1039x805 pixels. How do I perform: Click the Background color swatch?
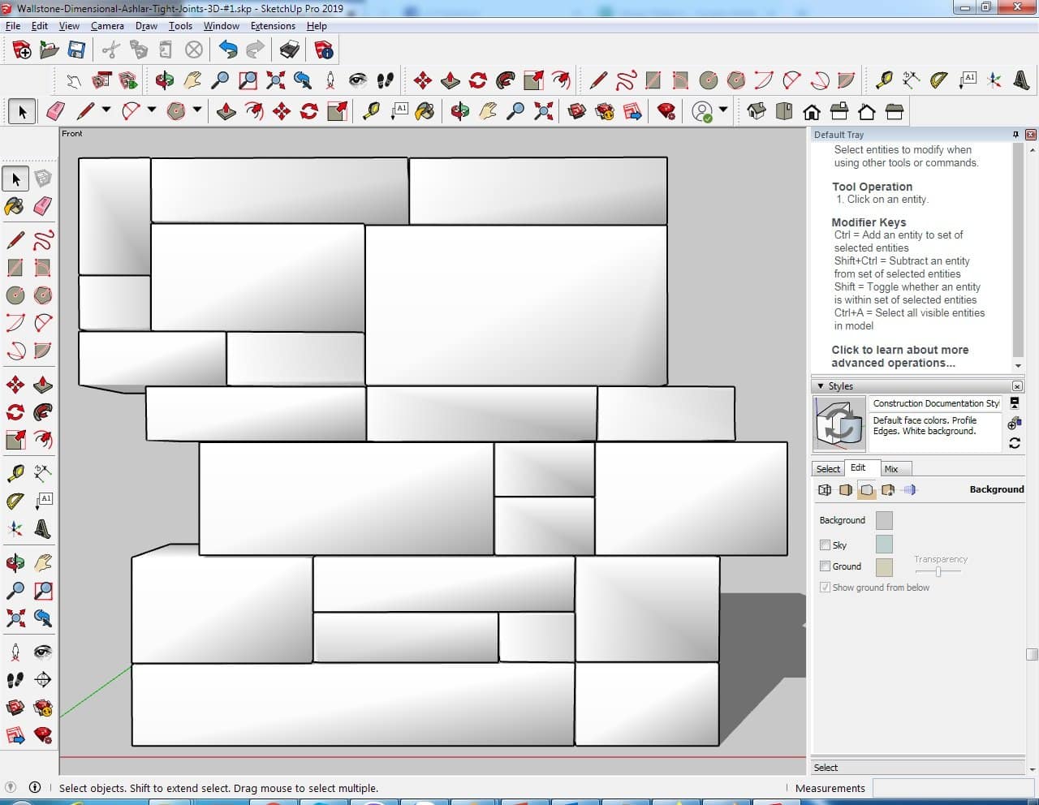tap(884, 520)
